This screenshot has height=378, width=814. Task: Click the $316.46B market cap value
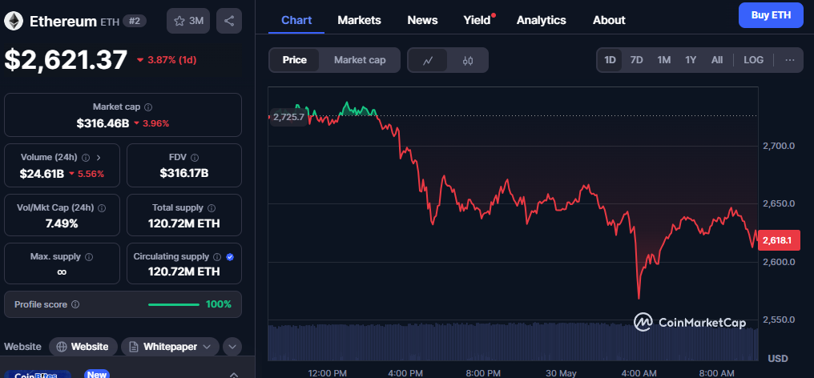(103, 123)
